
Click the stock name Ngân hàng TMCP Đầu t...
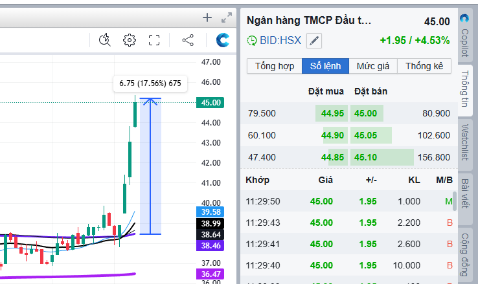(x=309, y=21)
